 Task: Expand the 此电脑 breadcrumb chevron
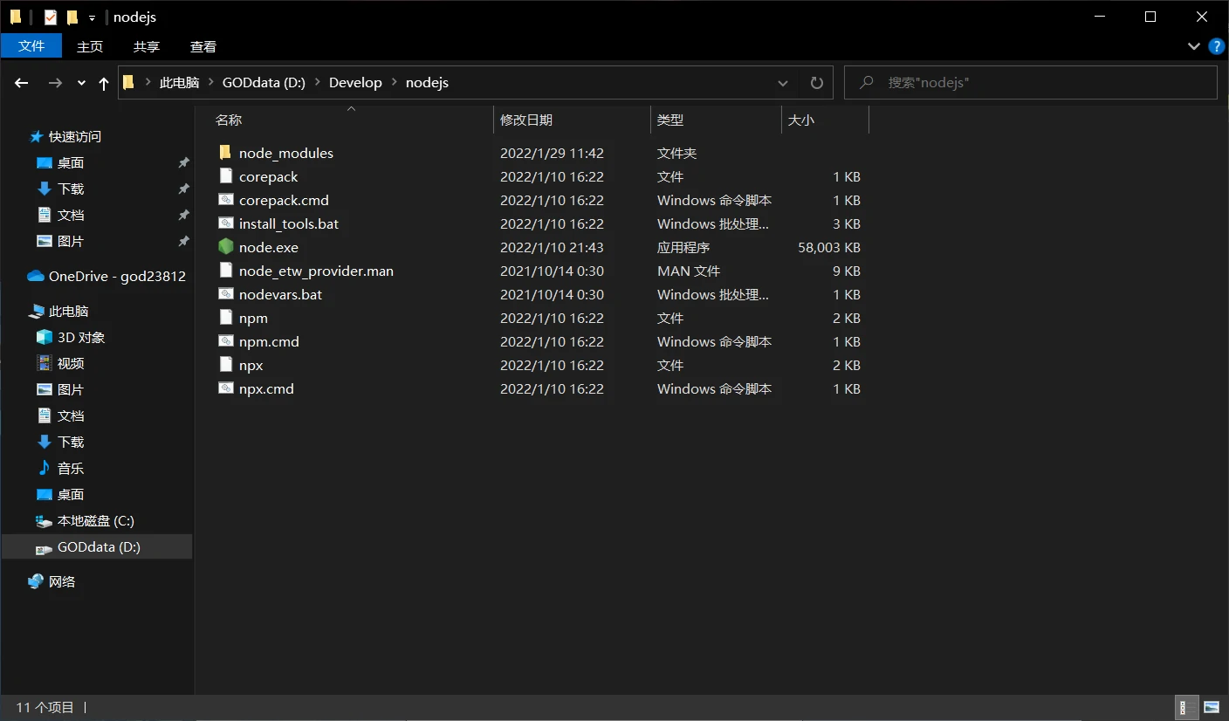click(x=210, y=83)
